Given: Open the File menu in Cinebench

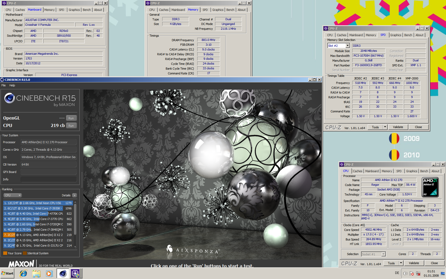Looking at the screenshot, I should pos(3,85).
